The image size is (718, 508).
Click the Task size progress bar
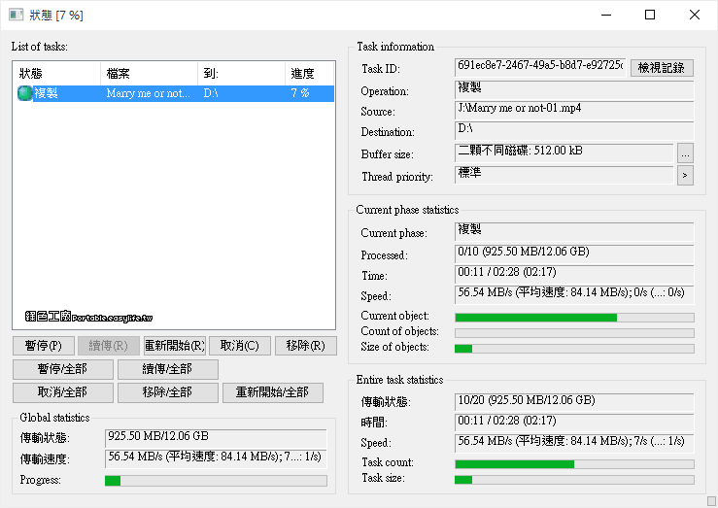tap(574, 480)
